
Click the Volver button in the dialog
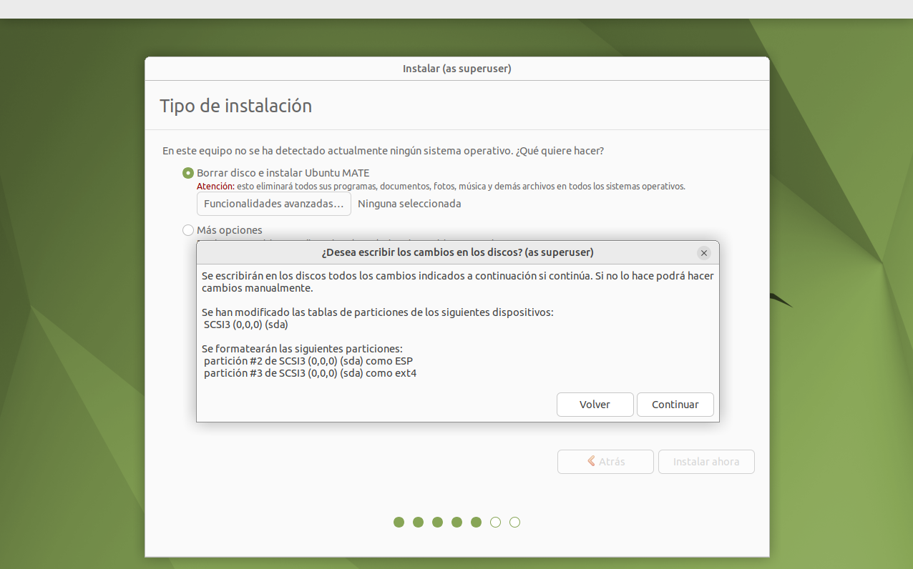tap(595, 405)
